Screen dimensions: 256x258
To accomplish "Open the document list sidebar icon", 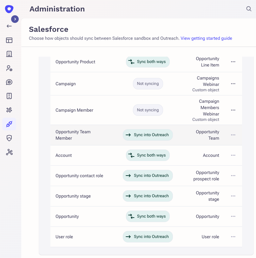I will pos(9,96).
